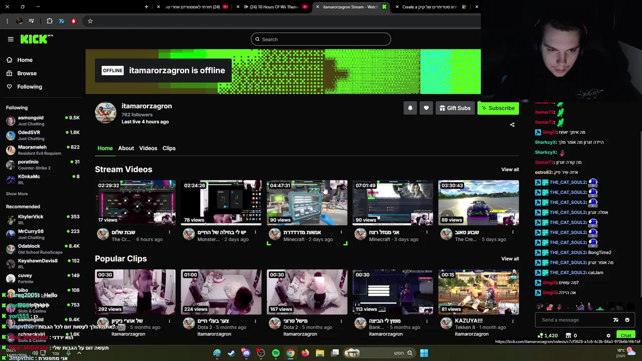Open the browser three-dot menu
Screen dimensions: 642x361
7,21
